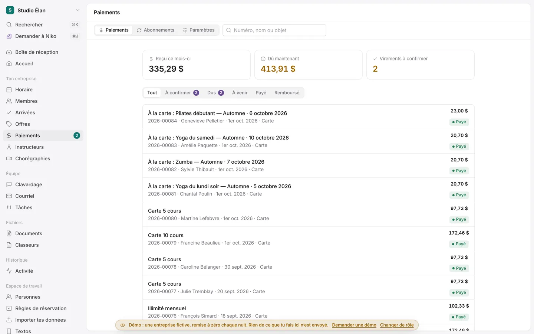Image resolution: width=534 pixels, height=334 pixels.
Task: Click the Changer de rôle link
Action: (x=397, y=325)
